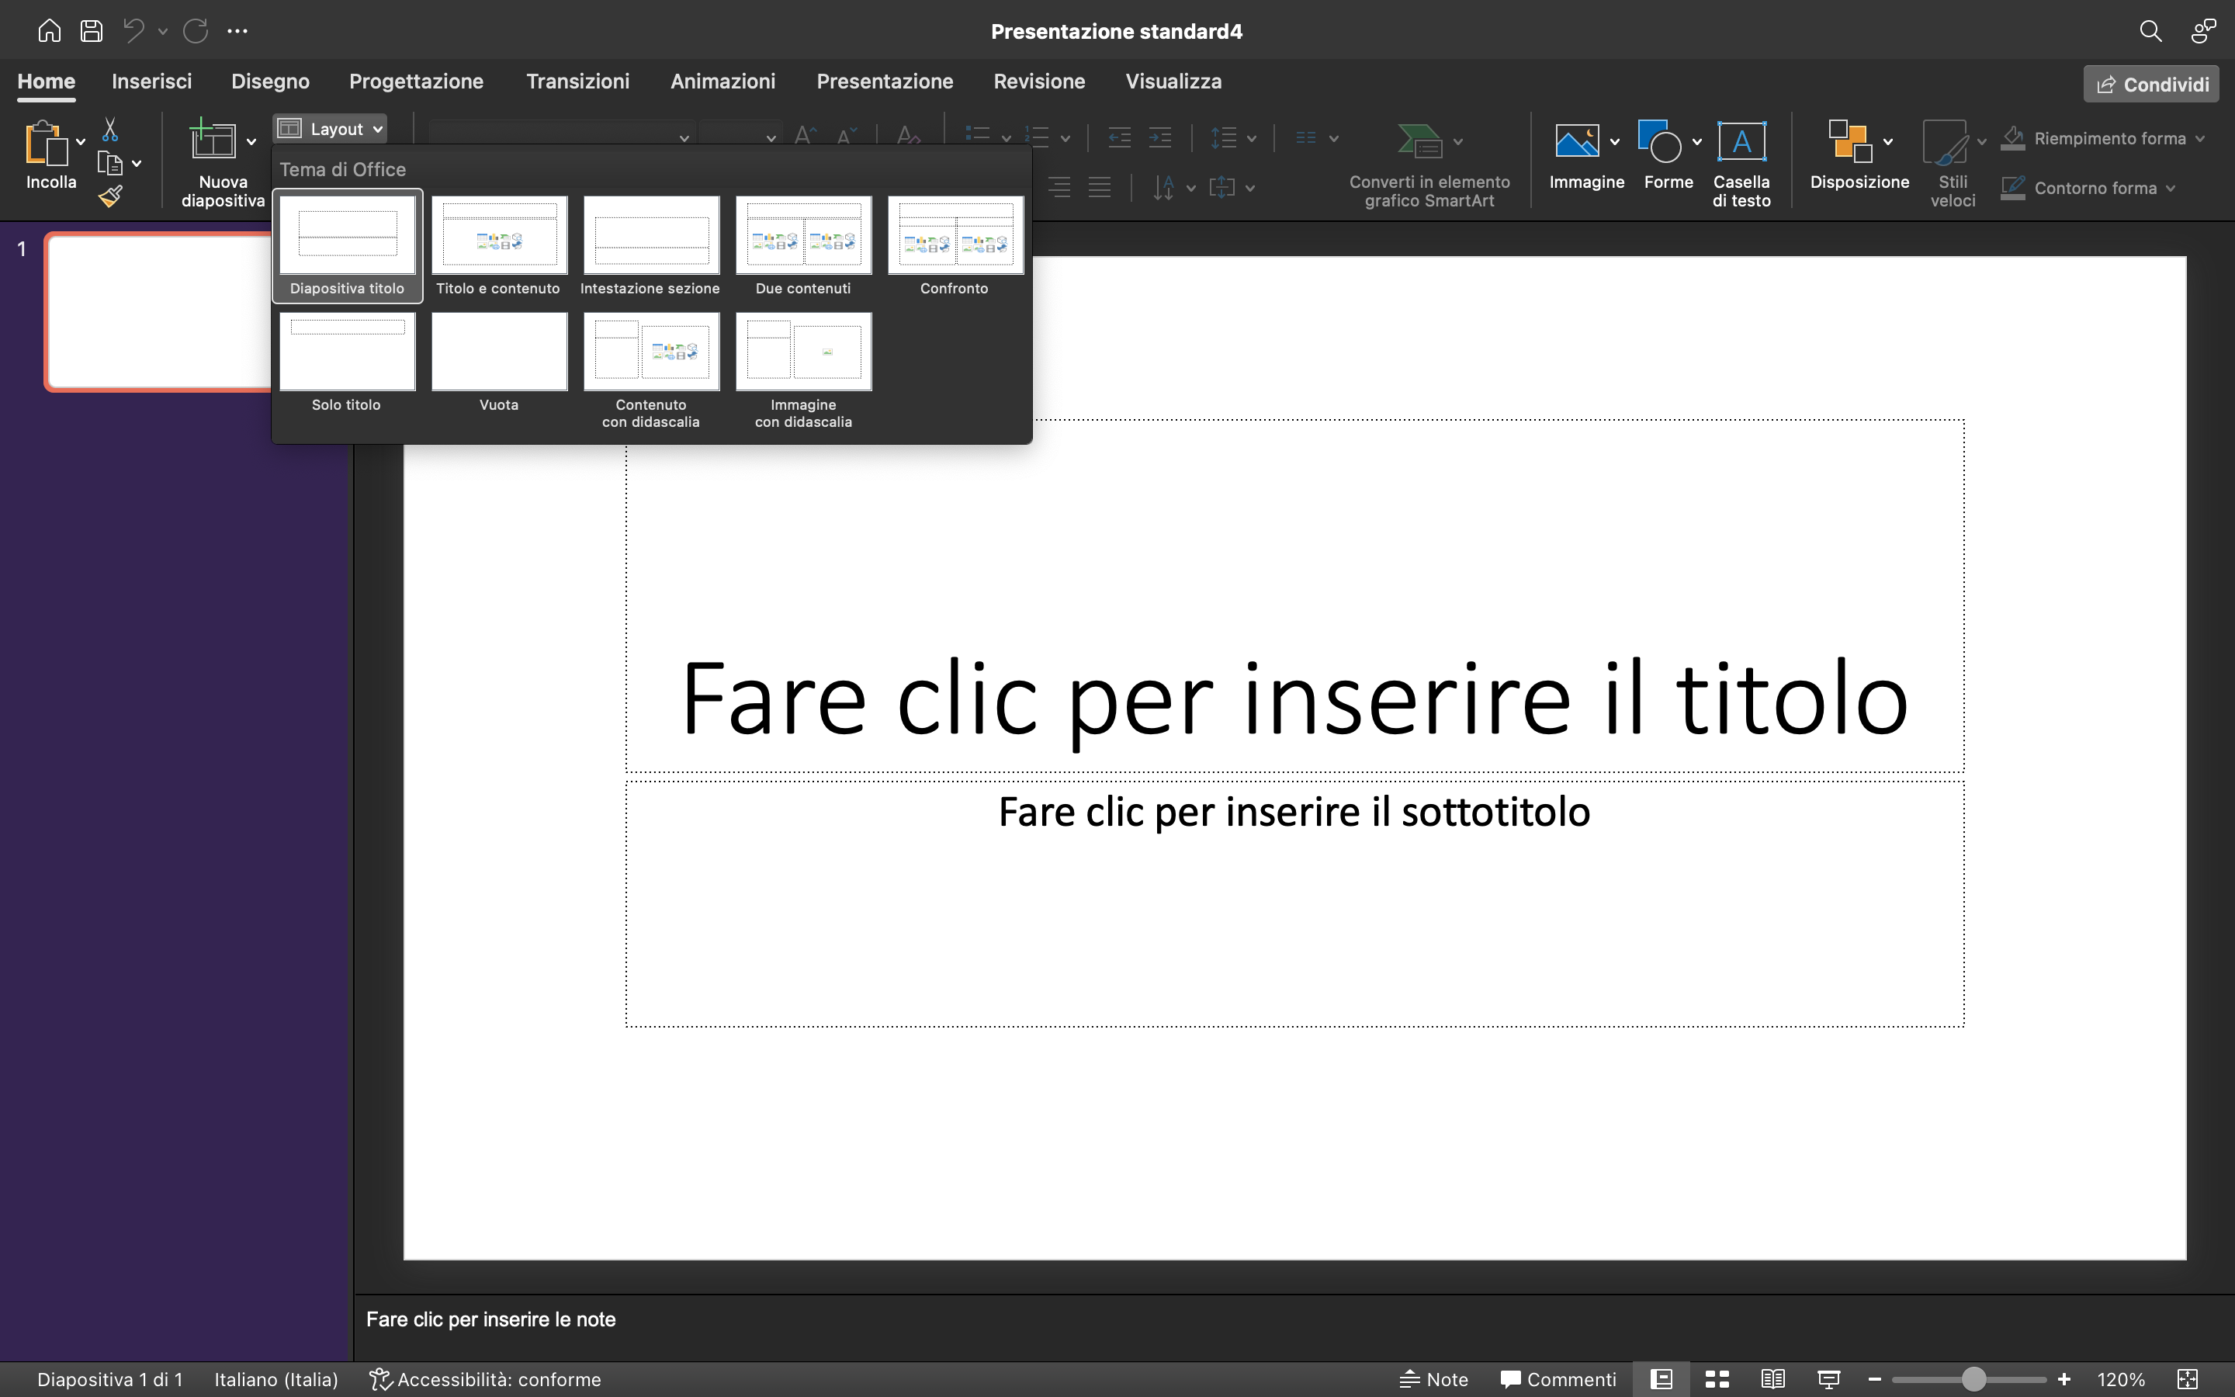The height and width of the screenshot is (1397, 2235).
Task: Open the Inserisci ribbon tab
Action: 151,81
